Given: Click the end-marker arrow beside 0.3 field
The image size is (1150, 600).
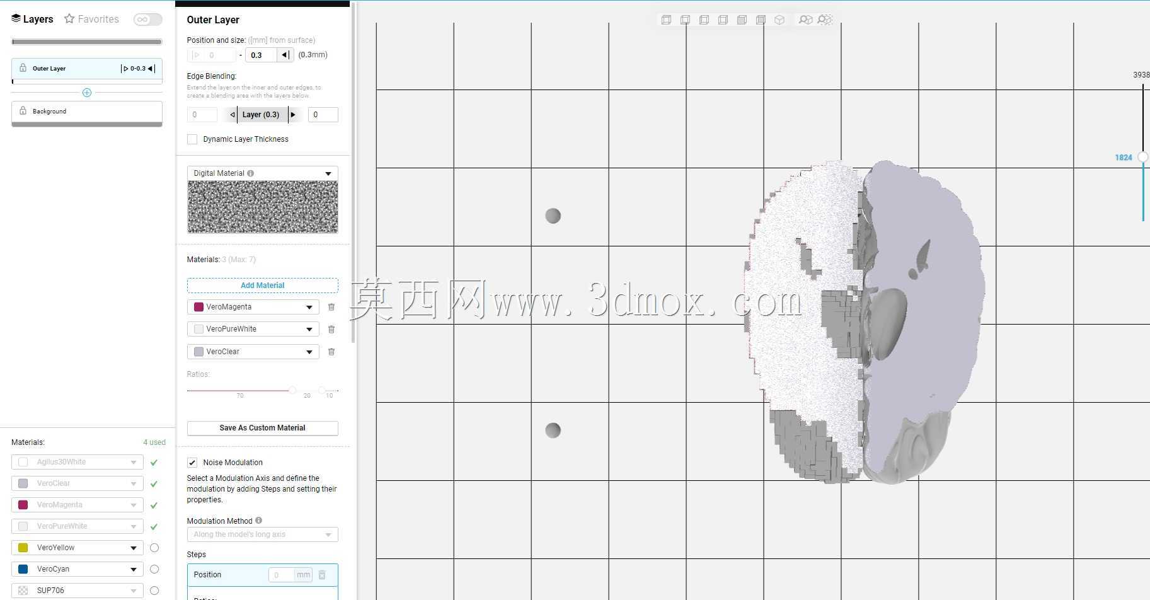Looking at the screenshot, I should (285, 55).
